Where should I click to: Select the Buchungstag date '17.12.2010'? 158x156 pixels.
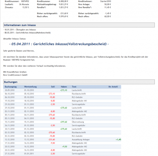9,143
